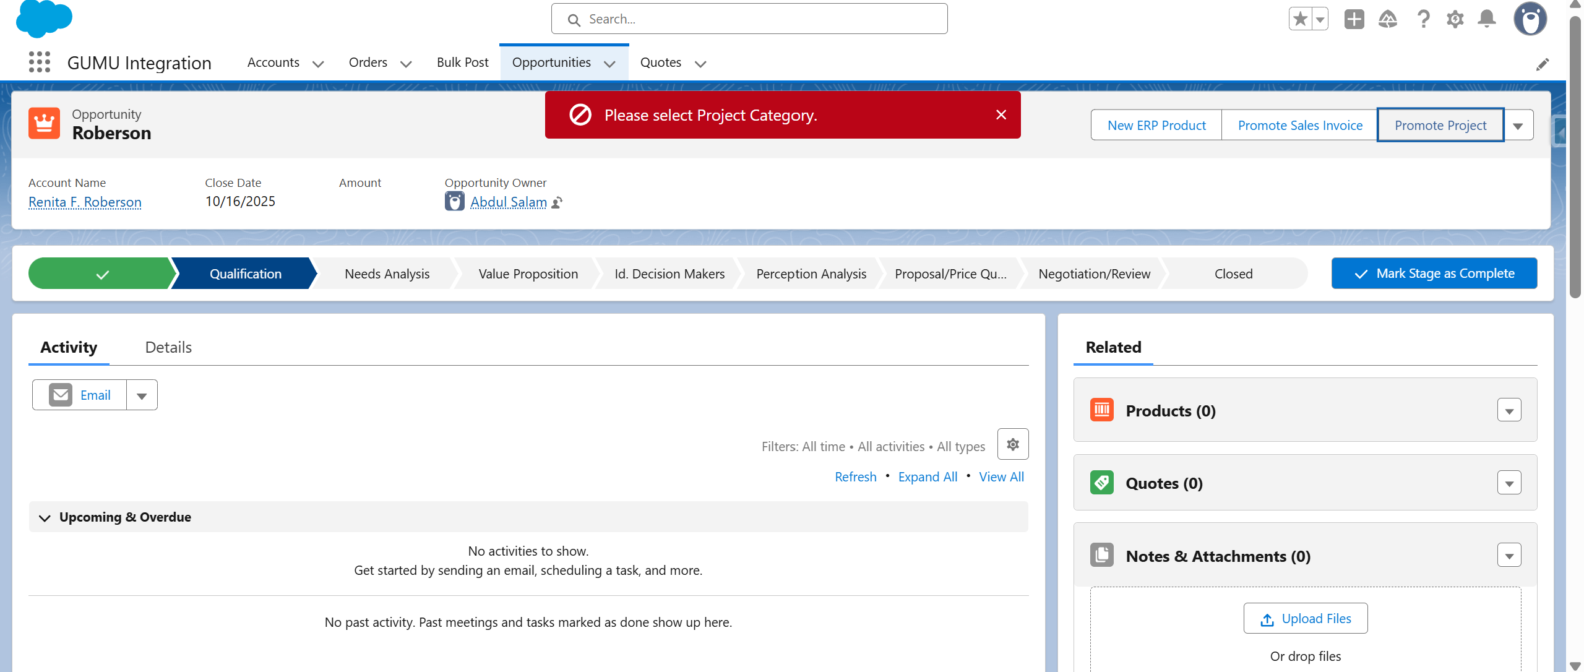Open the Bulk Post nav tab
Image resolution: width=1584 pixels, height=672 pixels.
[462, 62]
